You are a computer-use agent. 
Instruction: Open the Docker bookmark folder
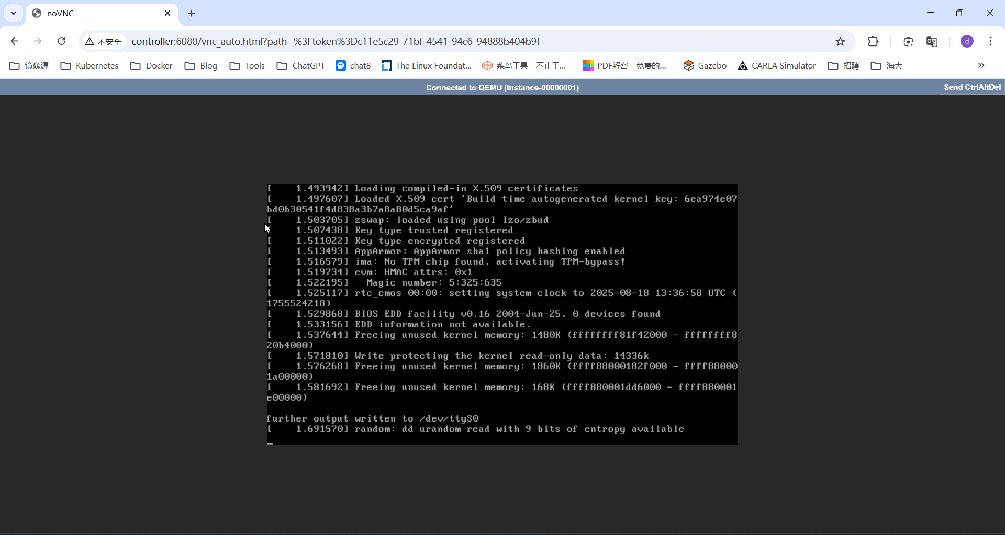(x=152, y=65)
